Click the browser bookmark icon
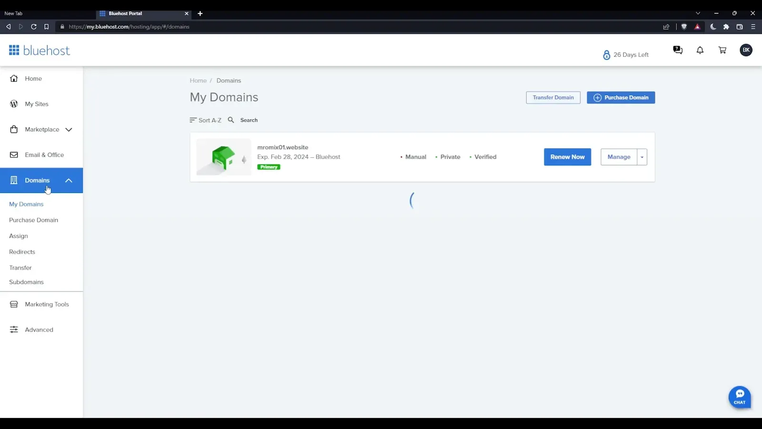 click(x=46, y=27)
